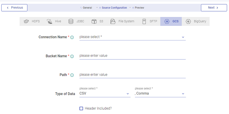Screen dimensions: 229x114
Task: Switch to the JDBC source tab
Action: coord(76,21)
